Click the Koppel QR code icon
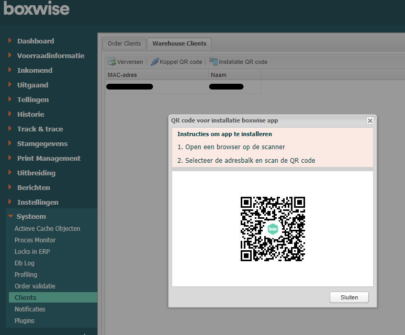Viewport: 405px width, 335px height. pos(154,62)
